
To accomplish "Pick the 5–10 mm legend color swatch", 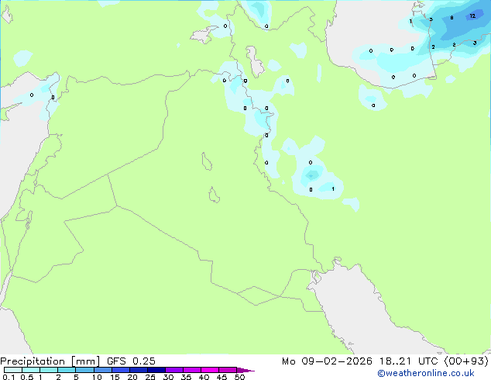I will tap(84, 370).
